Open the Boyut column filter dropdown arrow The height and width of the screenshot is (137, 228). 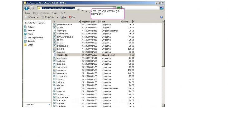click(x=134, y=22)
